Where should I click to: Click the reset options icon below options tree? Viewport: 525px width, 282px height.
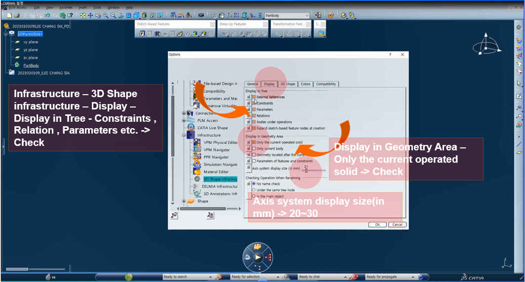click(174, 215)
